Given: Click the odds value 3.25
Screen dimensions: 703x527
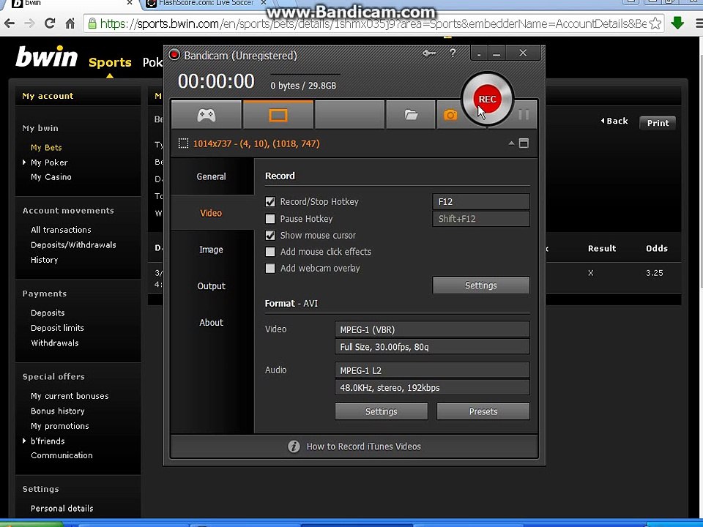Looking at the screenshot, I should (x=655, y=273).
